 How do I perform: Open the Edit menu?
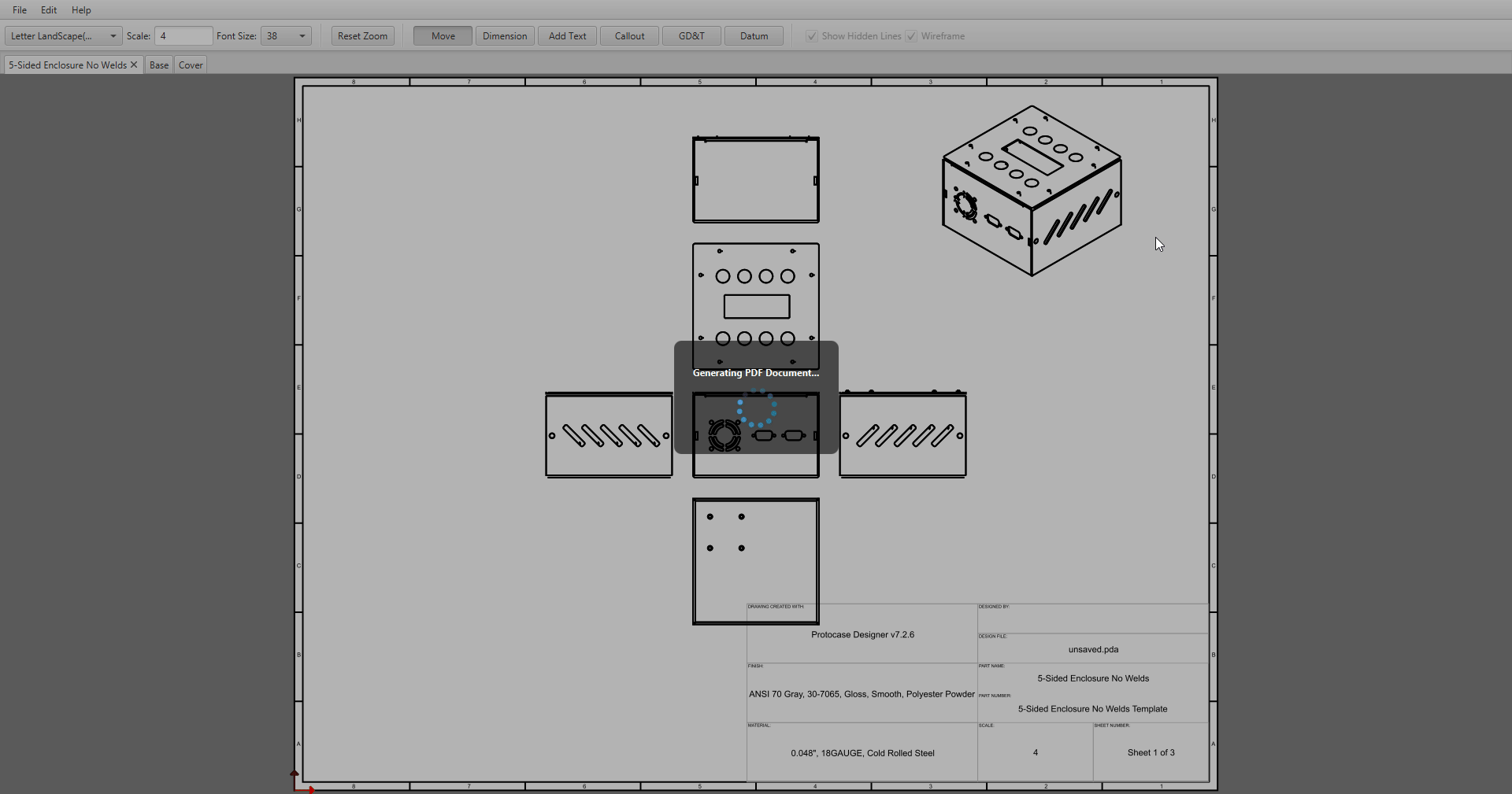tap(49, 10)
